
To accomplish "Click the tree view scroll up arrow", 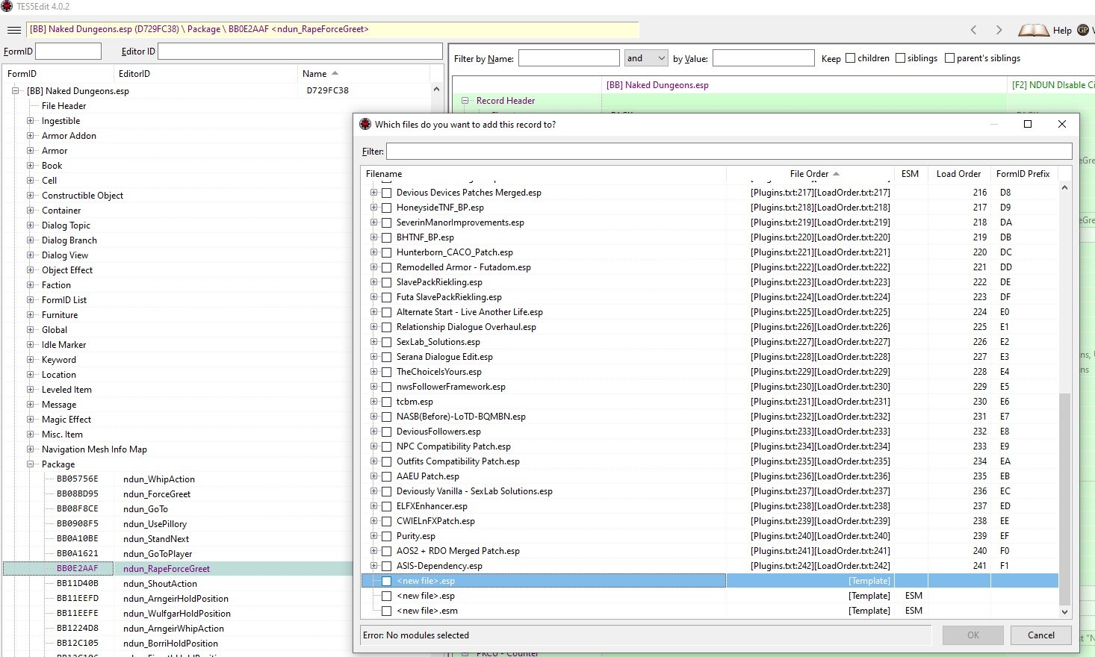I will 436,90.
